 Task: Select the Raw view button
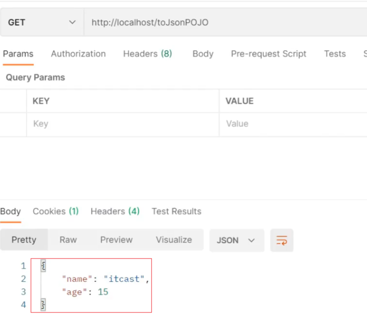(68, 240)
